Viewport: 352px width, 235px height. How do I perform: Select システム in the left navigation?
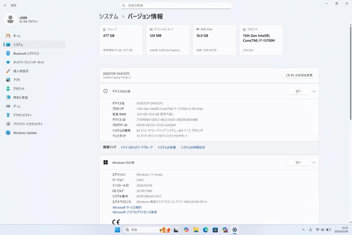click(x=34, y=44)
